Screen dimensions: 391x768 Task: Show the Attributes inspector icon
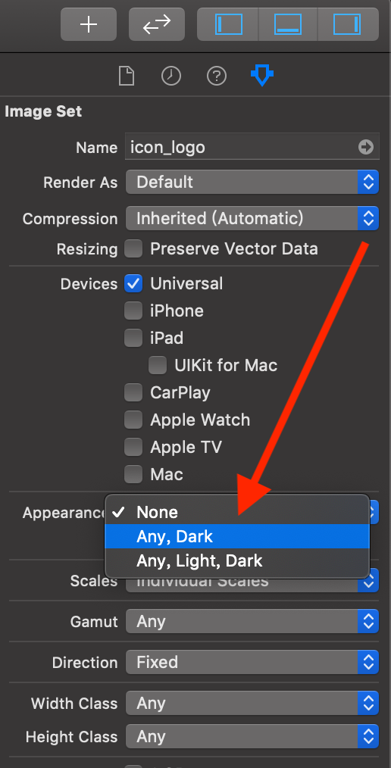262,76
